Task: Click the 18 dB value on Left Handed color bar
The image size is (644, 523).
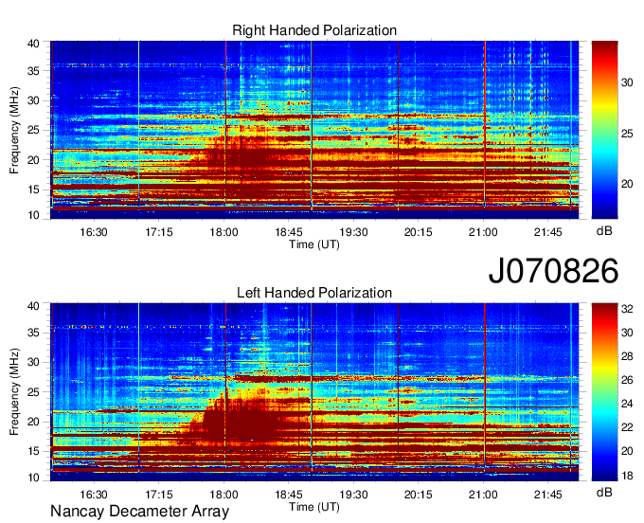Action: [627, 476]
